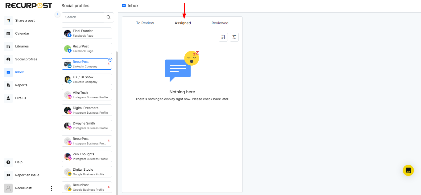
Task: Click the RecurPost! account avatar
Action: point(8,188)
